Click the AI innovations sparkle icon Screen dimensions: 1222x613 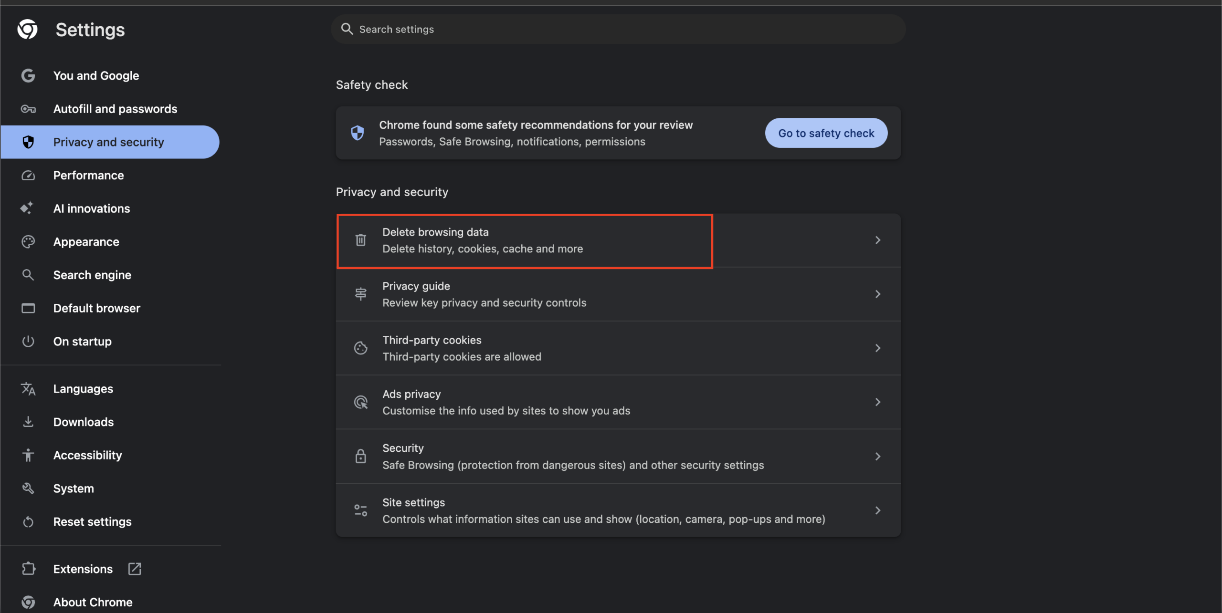click(28, 208)
